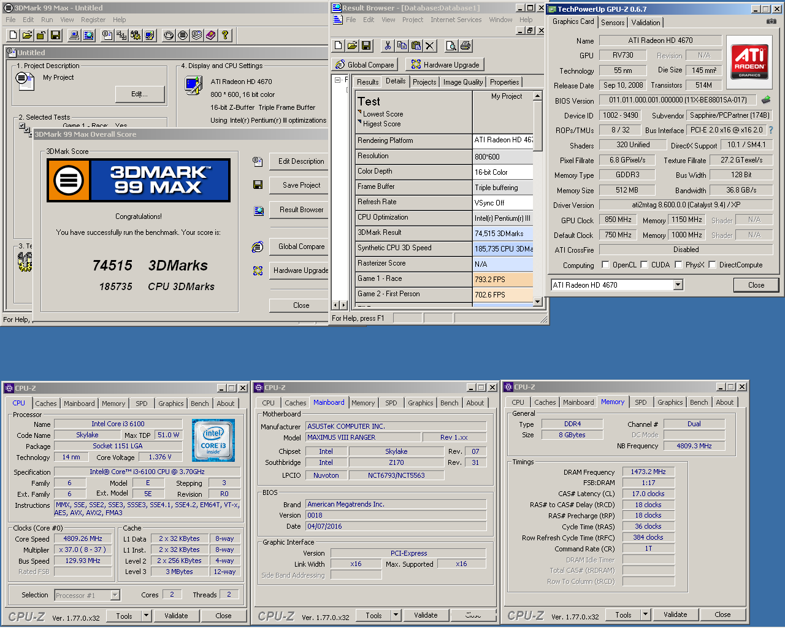The height and width of the screenshot is (628, 785).
Task: Click GPU-Z camera screenshot icon
Action: click(x=772, y=21)
